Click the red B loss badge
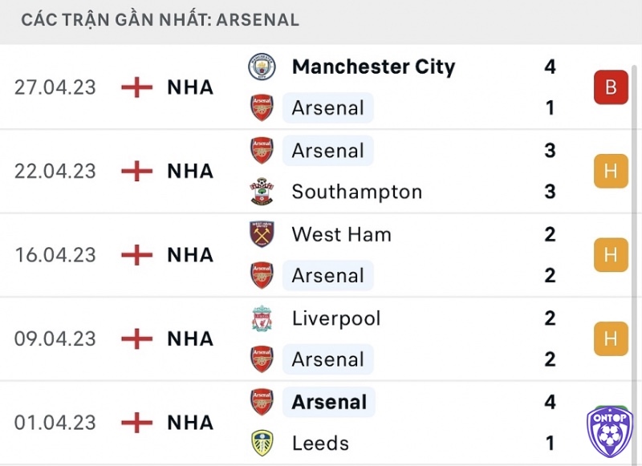Viewport: 642px width, 466px height. tap(611, 87)
